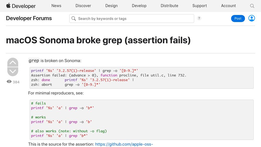Click the '# fails' comment line
This screenshot has width=261, height=147.
pyautogui.click(x=38, y=103)
